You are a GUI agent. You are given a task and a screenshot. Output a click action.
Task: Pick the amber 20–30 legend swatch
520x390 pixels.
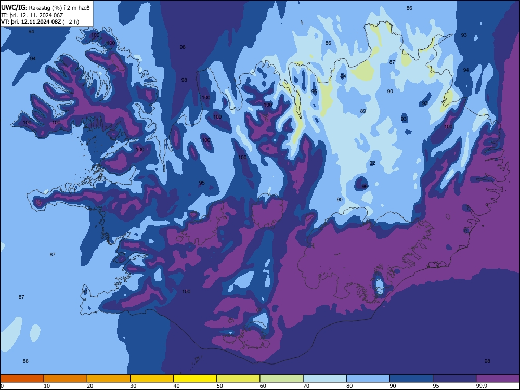[109, 379]
